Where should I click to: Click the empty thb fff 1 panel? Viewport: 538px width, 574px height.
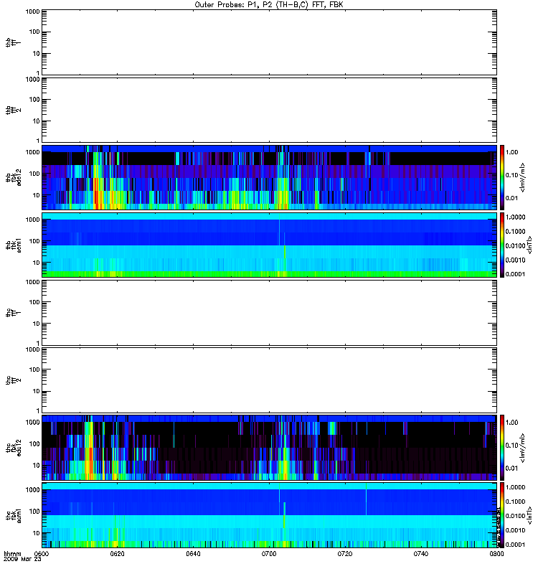pyautogui.click(x=269, y=42)
